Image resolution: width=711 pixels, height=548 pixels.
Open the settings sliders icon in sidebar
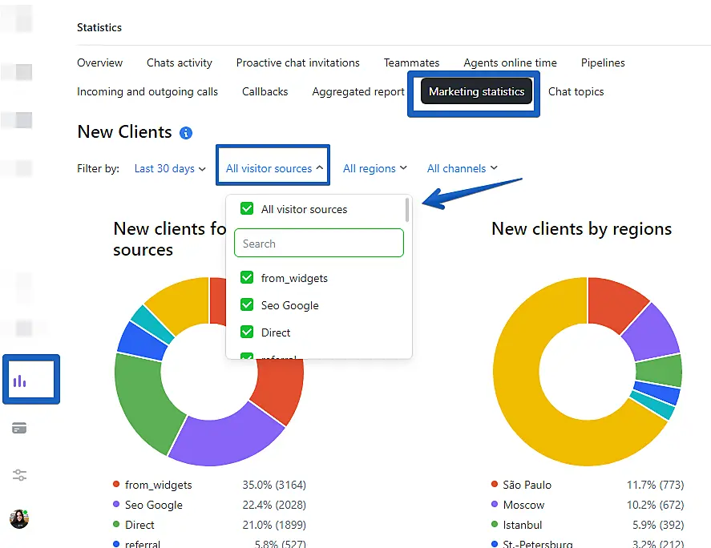click(x=20, y=475)
